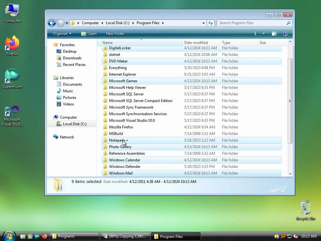The image size is (321, 241).
Task: Select the Windows Calendar folder
Action: coord(192,160)
